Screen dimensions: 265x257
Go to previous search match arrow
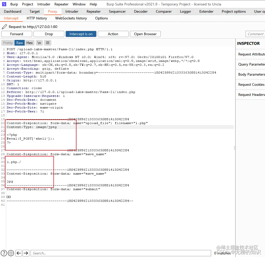click(x=19, y=253)
